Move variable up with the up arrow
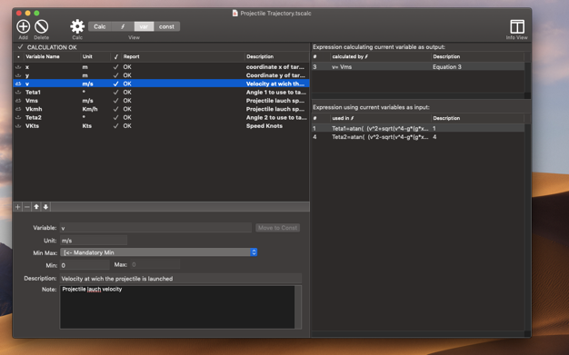569x355 pixels. 36,207
